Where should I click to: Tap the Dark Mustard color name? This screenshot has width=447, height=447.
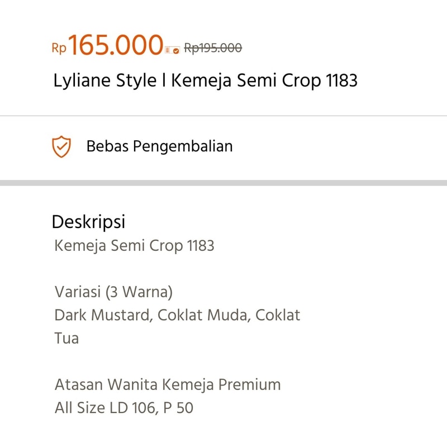102,315
